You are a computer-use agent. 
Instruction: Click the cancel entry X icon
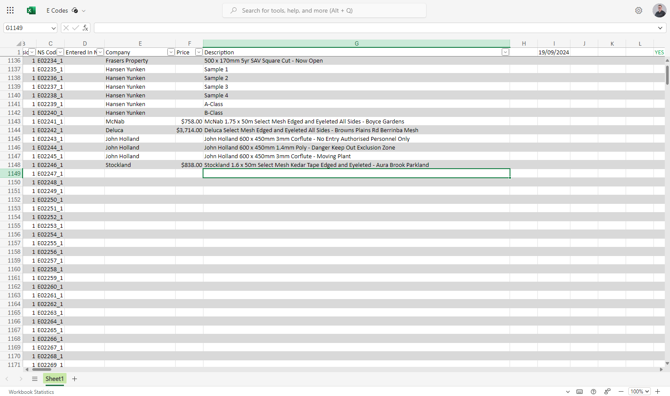66,28
